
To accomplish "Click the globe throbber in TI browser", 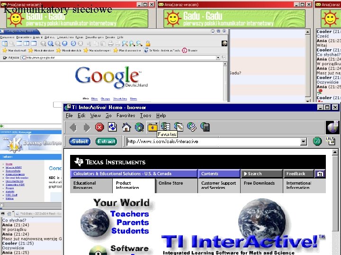I will coord(332,127).
